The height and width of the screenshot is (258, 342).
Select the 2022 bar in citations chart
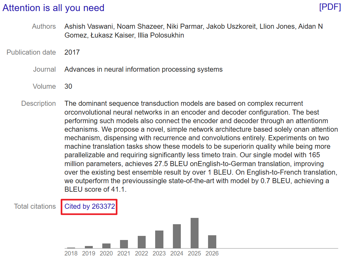pos(142,242)
